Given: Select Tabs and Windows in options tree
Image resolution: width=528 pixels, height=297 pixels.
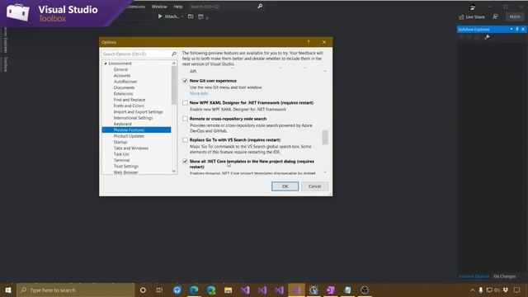Looking at the screenshot, I should [x=130, y=148].
